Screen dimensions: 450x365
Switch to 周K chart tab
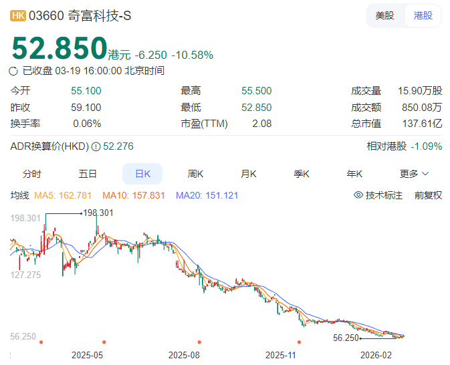(195, 174)
